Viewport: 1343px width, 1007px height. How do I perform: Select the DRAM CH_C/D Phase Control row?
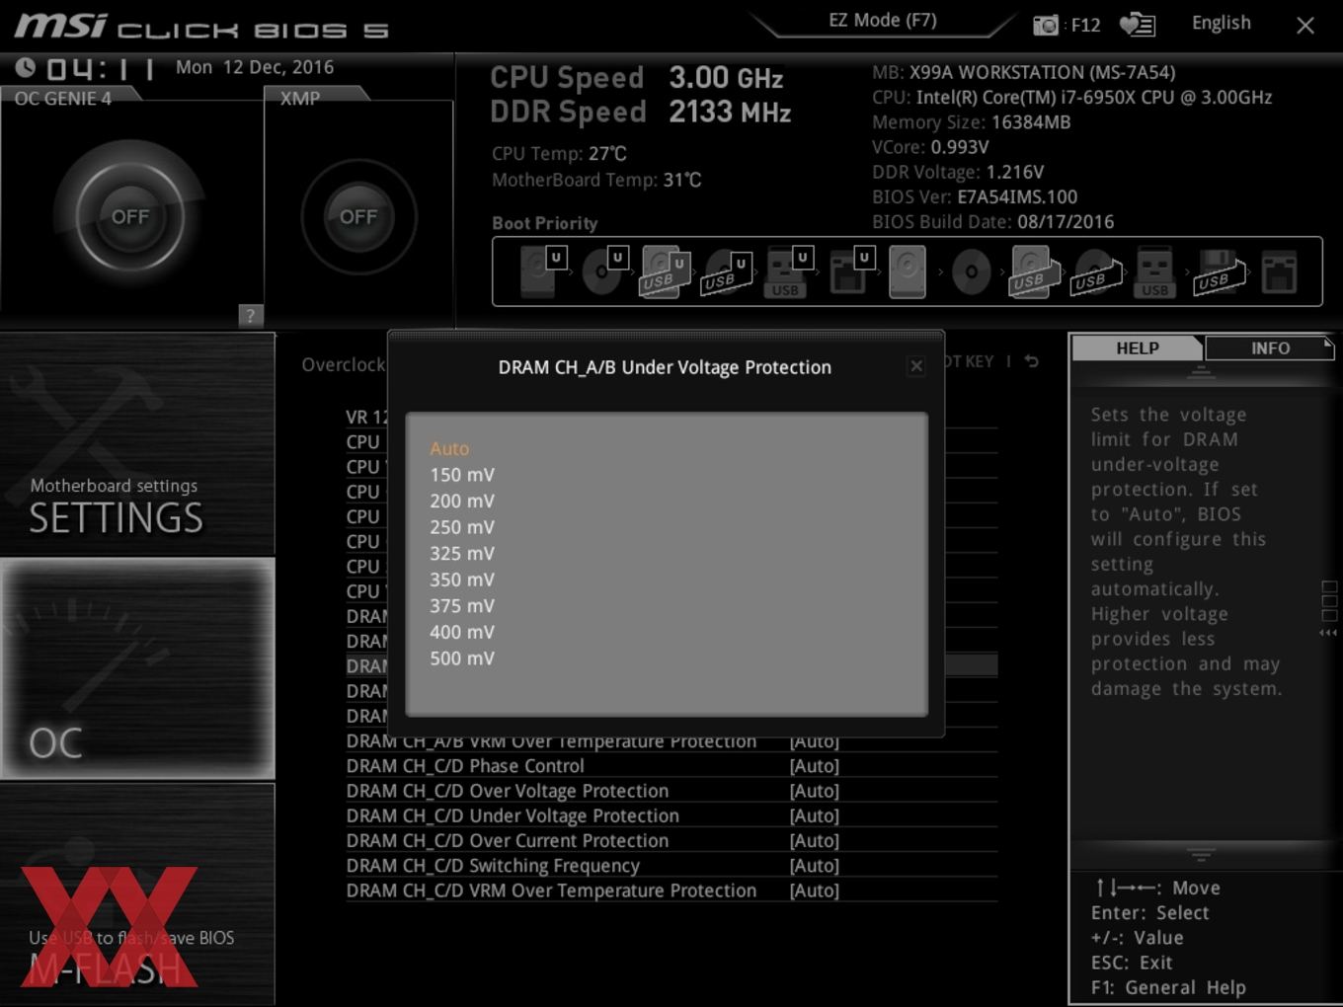click(671, 766)
